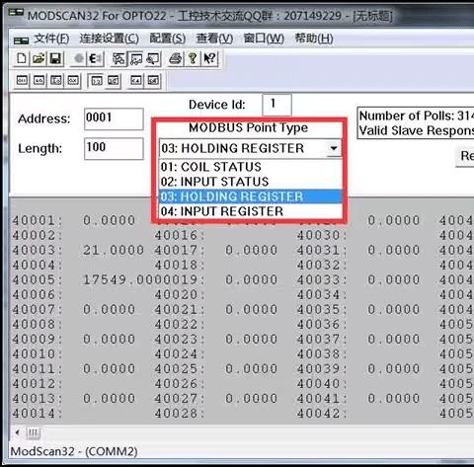The width and height of the screenshot is (474, 467).
Task: Click the Number of Polls counter text
Action: [x=417, y=116]
